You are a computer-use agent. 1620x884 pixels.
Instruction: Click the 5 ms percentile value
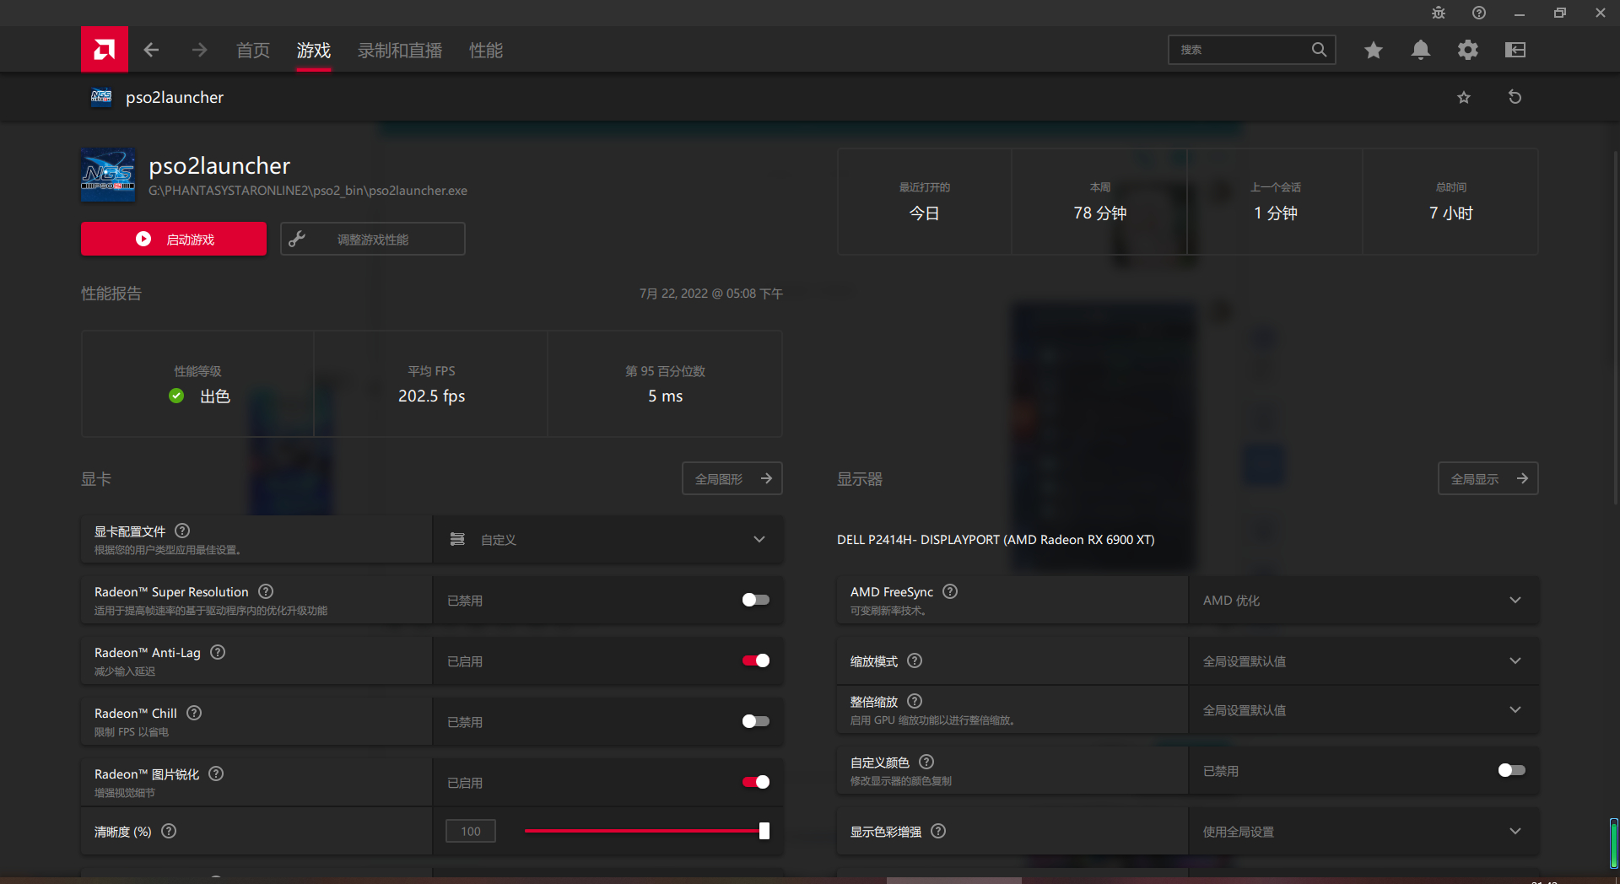pos(666,396)
